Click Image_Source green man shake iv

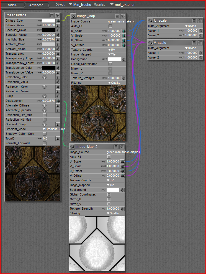(x=121, y=22)
